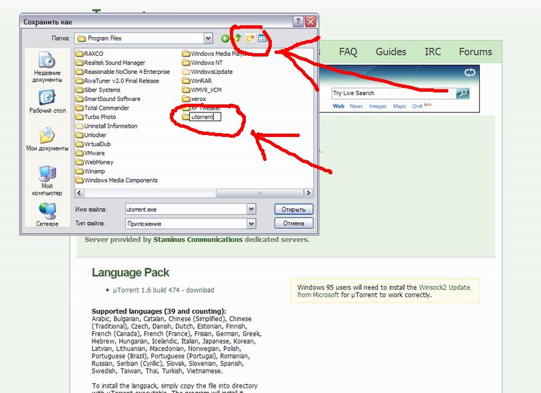Switch to the Maps search tab
541x393 pixels.
[399, 106]
